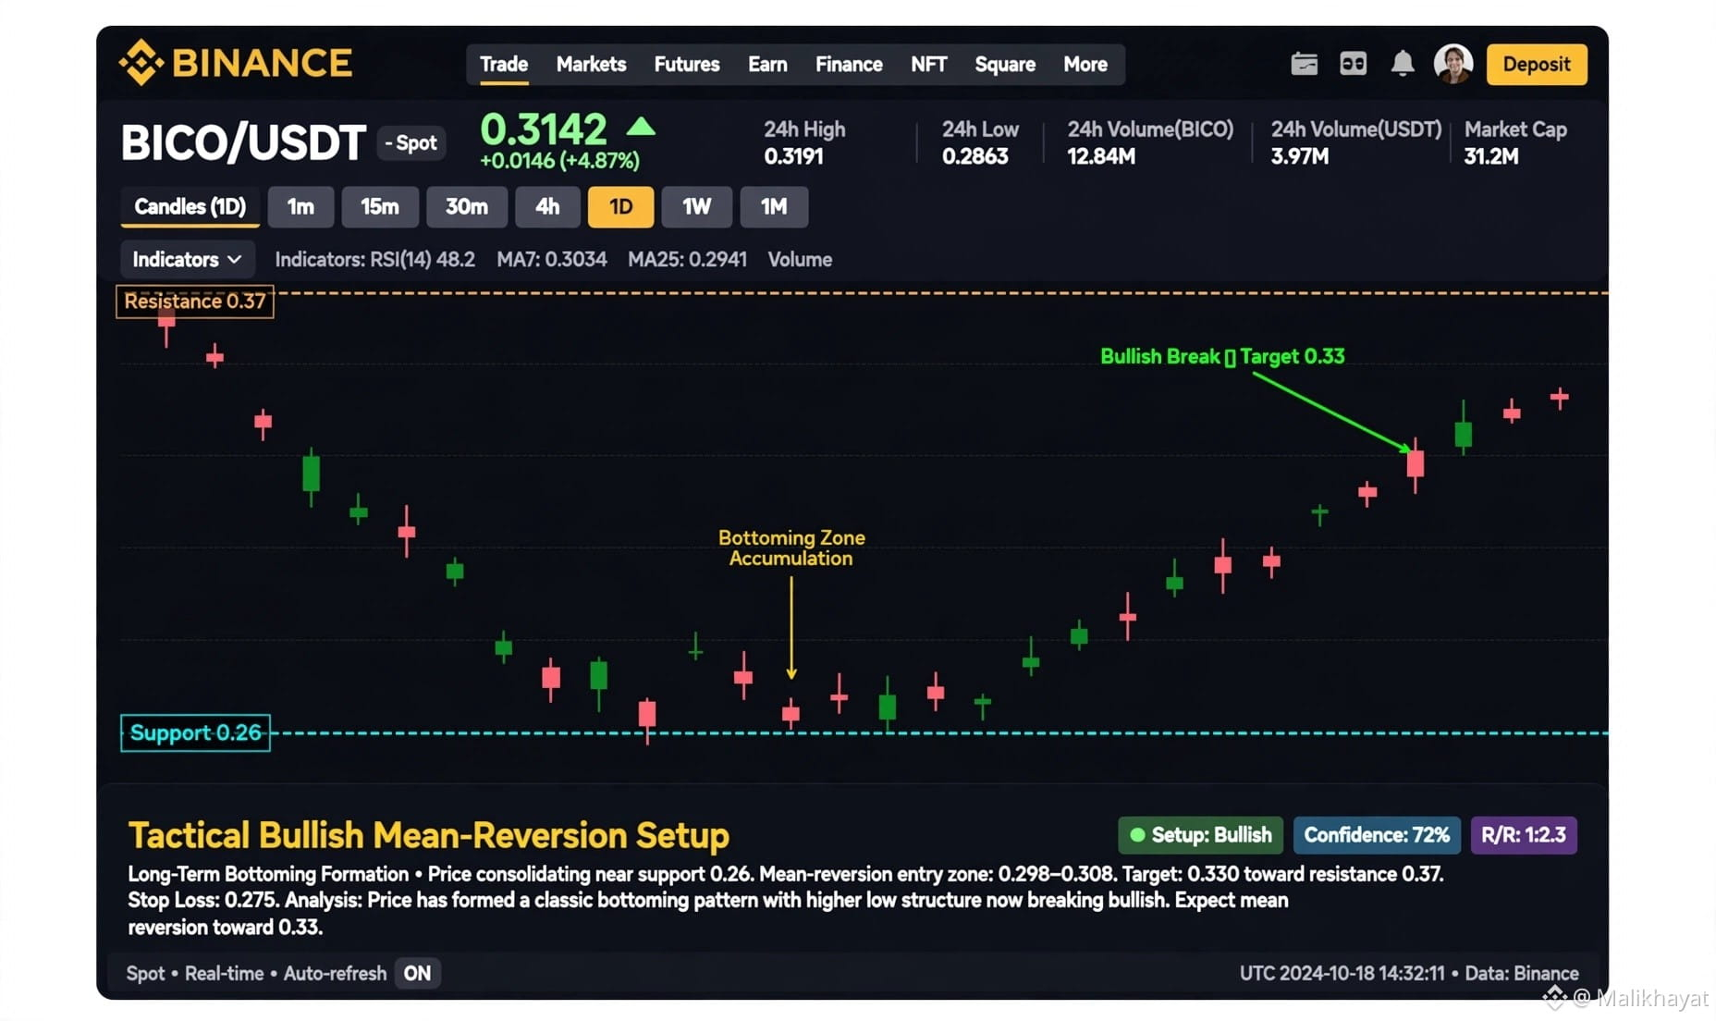Open the user profile avatar
The image size is (1716, 1021).
1452,64
